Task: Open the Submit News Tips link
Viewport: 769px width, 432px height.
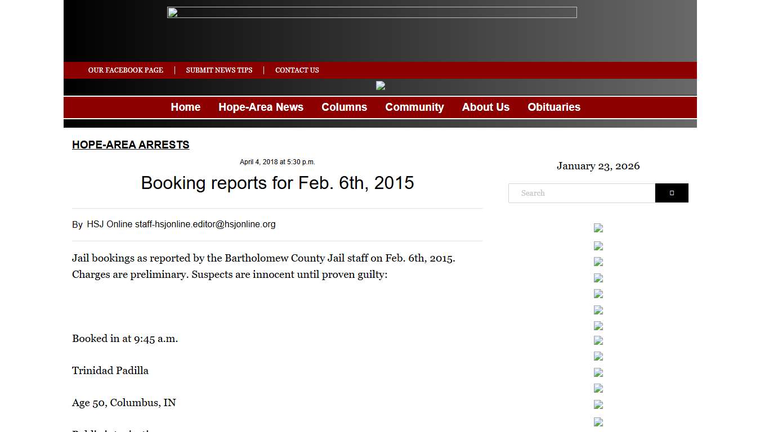Action: [219, 70]
